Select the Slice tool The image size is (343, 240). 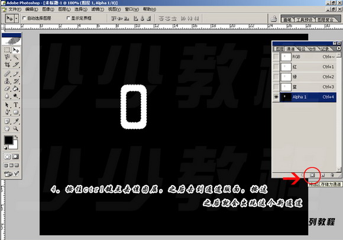16,64
